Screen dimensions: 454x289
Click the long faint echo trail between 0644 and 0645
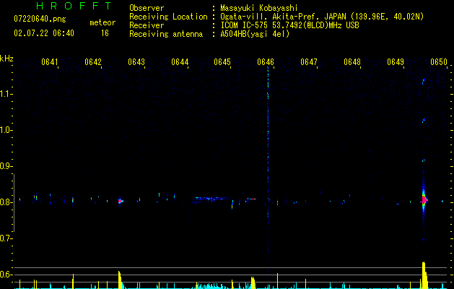point(213,199)
